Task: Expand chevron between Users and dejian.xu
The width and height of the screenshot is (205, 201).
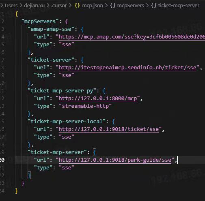Action: click(x=21, y=6)
